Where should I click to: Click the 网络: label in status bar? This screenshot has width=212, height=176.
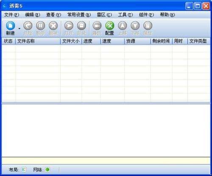pos(38,170)
